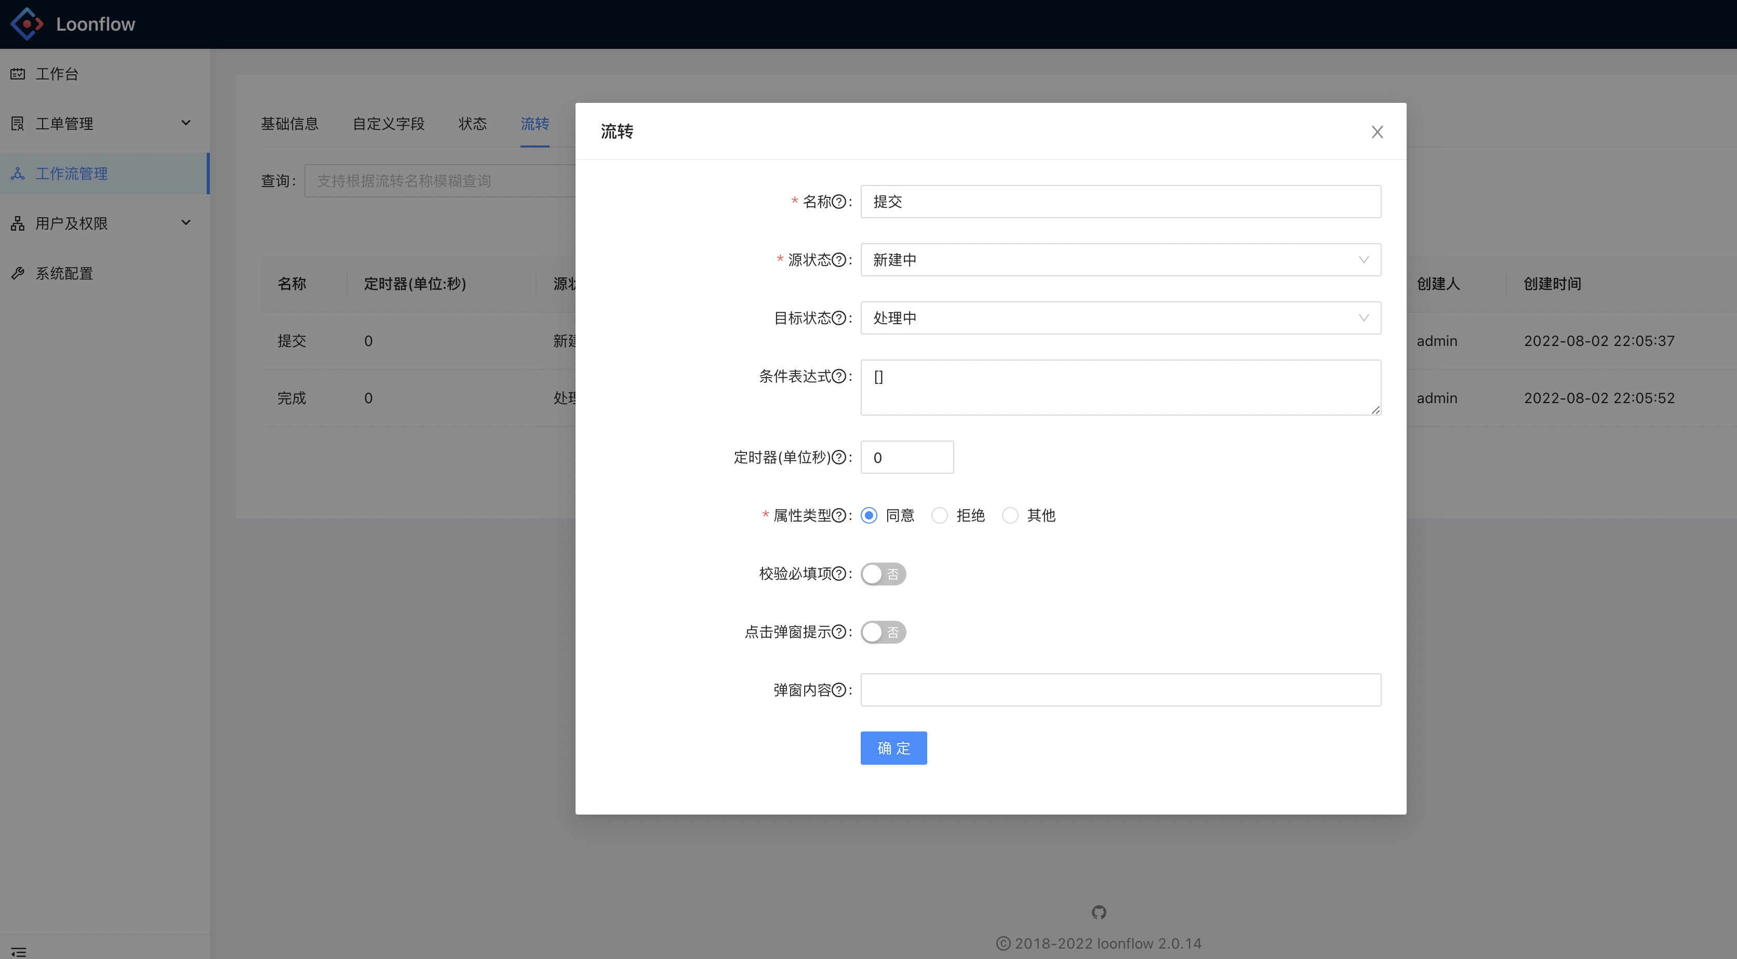This screenshot has height=959, width=1737.
Task: Click the footer text loonflow 2.0.14
Action: [1150, 943]
